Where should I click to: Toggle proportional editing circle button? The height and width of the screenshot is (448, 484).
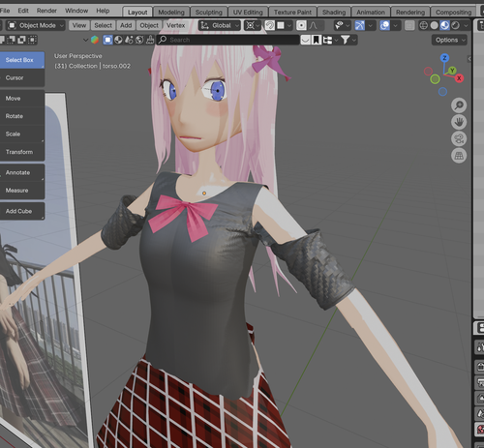[x=301, y=25]
